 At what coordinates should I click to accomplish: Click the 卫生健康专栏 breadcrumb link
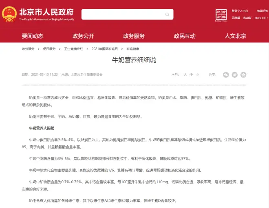(x=73, y=48)
